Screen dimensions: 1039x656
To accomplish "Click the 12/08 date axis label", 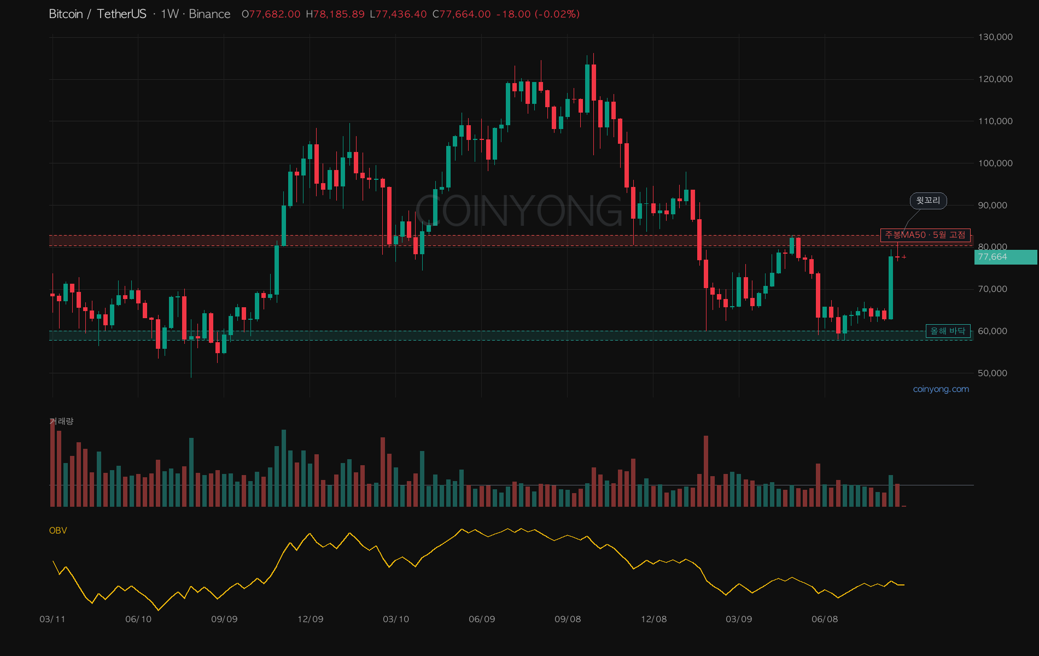I will coord(653,619).
